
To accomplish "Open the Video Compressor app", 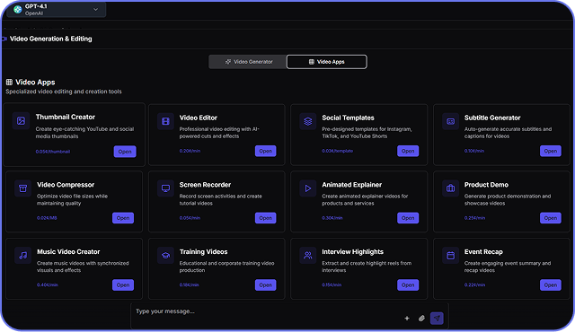I will (123, 218).
